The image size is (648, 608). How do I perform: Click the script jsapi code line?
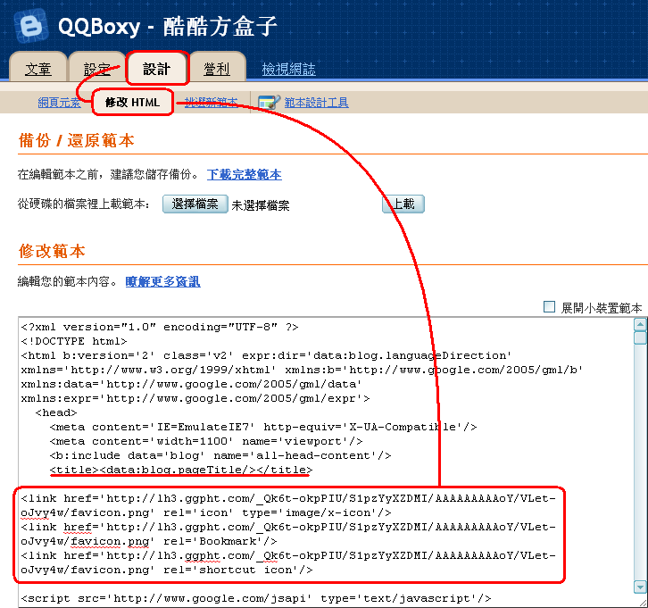(256, 598)
